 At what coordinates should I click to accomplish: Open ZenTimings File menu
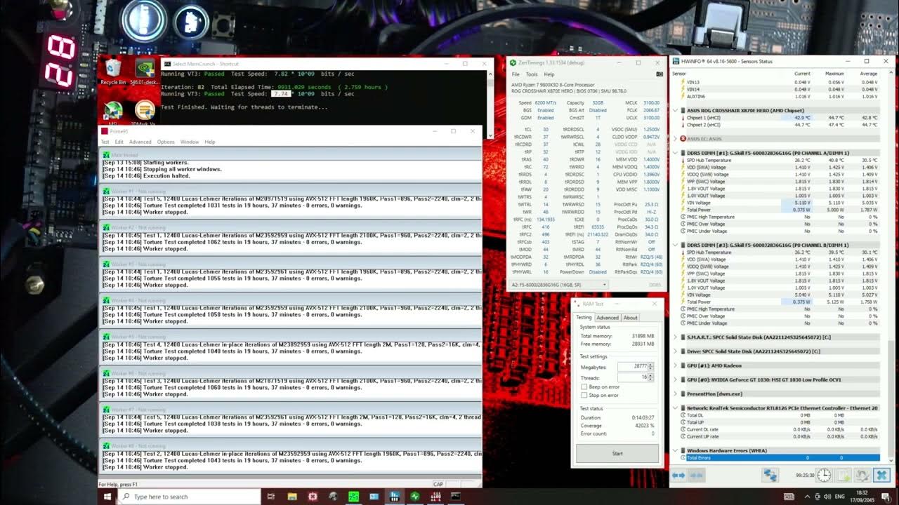pyautogui.click(x=516, y=74)
